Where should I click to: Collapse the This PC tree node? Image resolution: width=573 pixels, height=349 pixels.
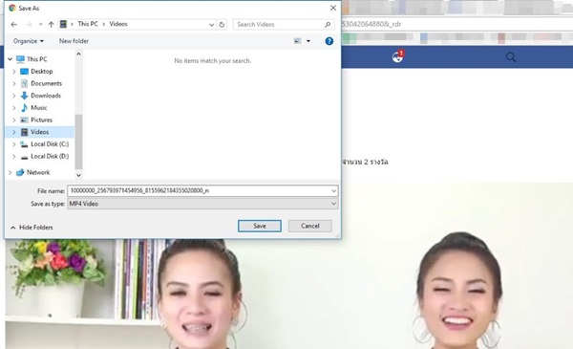tap(11, 59)
